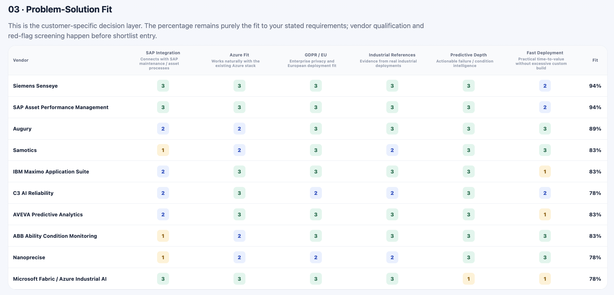Viewport: 614px width, 295px height.
Task: Click the SAP Integration column header
Action: point(163,53)
